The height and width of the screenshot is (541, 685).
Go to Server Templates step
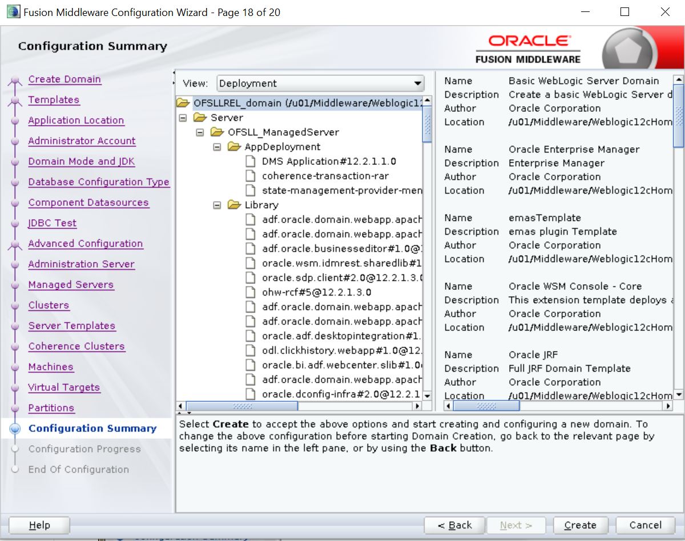(72, 326)
